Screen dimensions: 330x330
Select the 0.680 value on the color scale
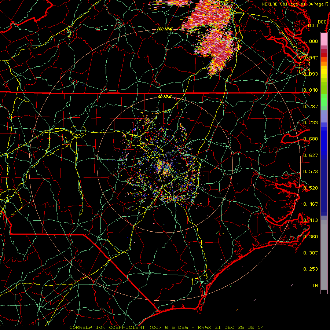click(311, 139)
